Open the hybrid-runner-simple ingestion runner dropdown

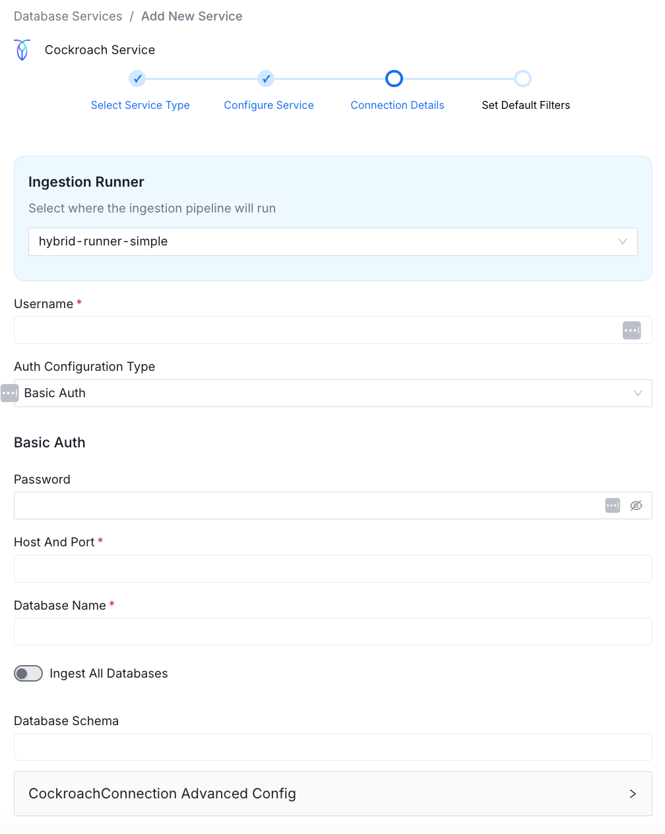click(x=333, y=241)
